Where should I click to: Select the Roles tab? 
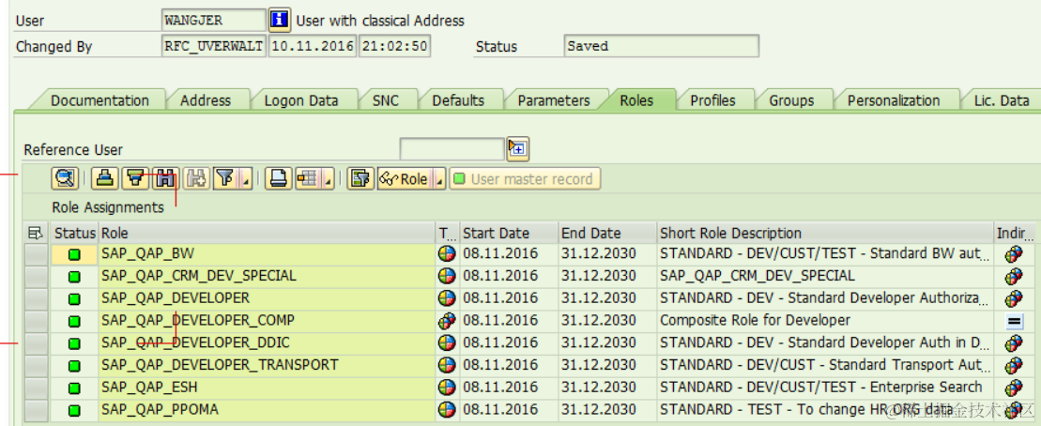click(636, 100)
